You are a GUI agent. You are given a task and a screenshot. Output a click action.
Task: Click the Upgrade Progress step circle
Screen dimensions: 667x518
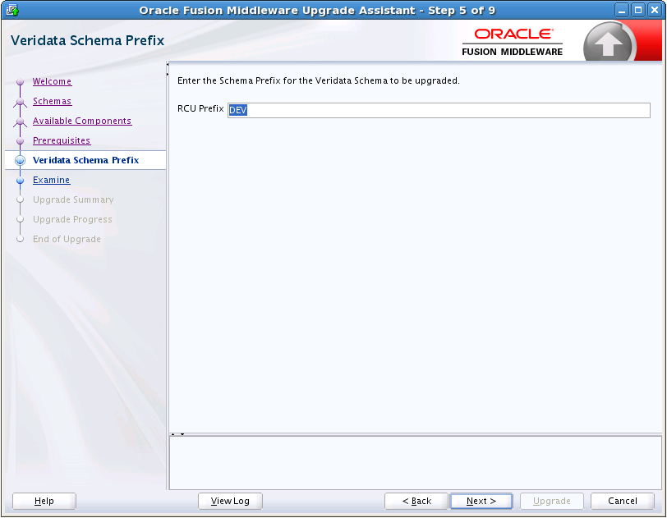[20, 219]
